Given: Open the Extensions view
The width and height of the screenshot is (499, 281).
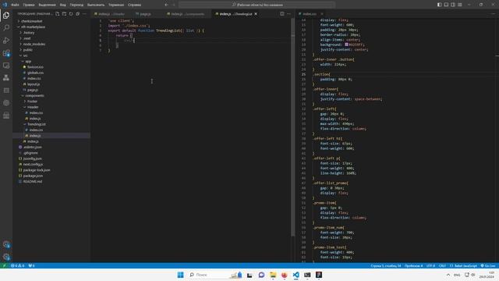Looking at the screenshot, I should tap(6, 53).
